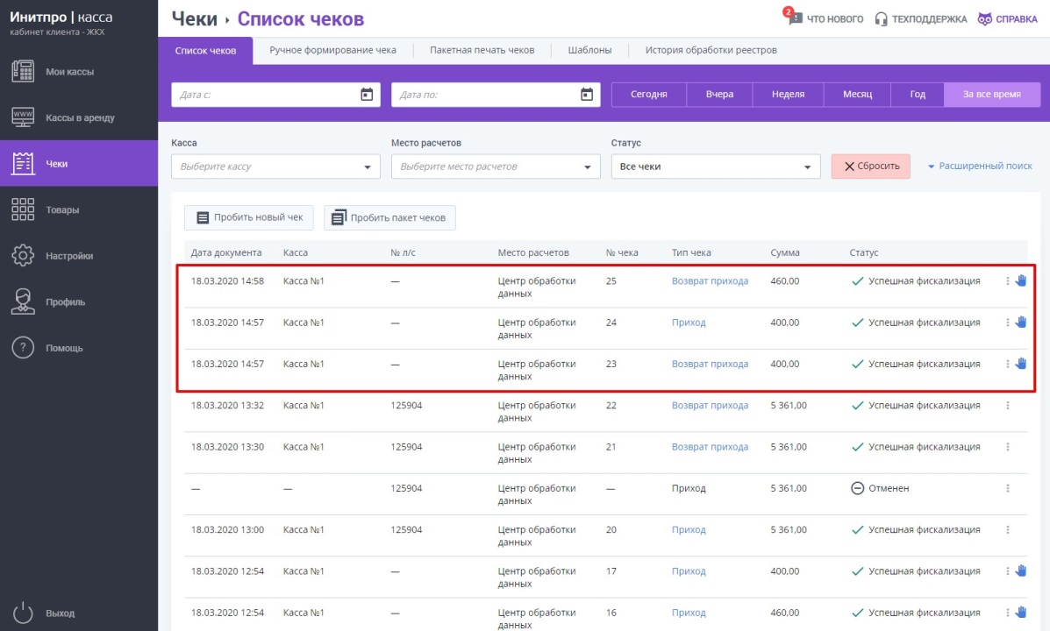Open the Мои кассы sidebar section
This screenshot has width=1050, height=631.
(79, 72)
